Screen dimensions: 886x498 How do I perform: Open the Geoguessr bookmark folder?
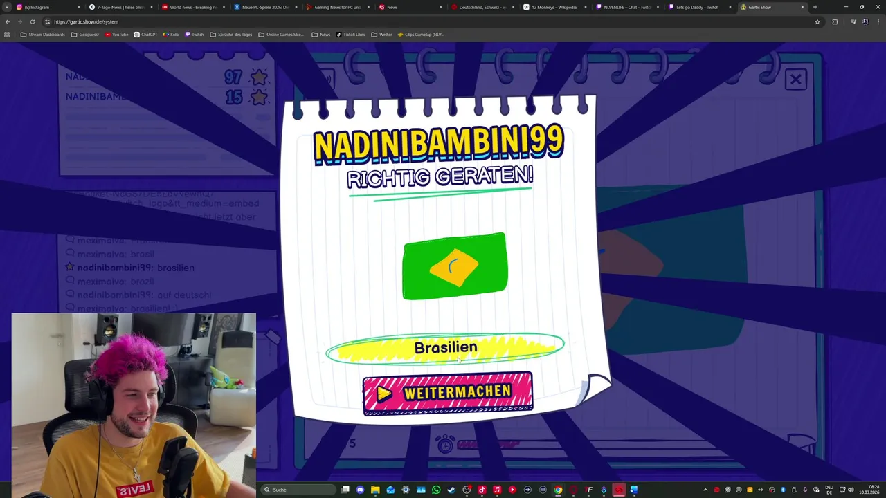tap(85, 34)
